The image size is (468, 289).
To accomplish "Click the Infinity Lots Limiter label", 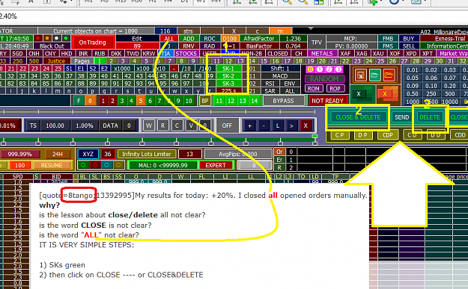I will click(146, 154).
